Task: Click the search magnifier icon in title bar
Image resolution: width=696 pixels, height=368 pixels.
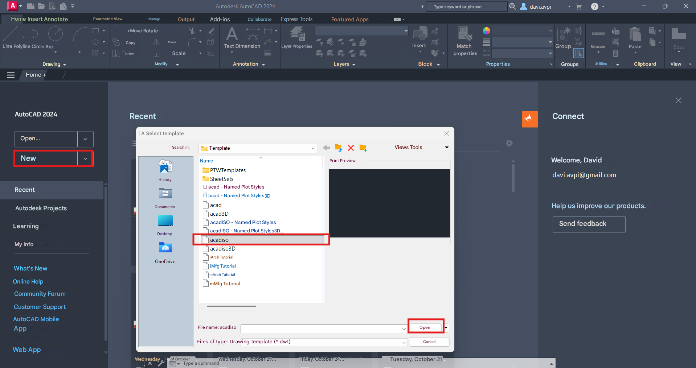Action: click(512, 6)
